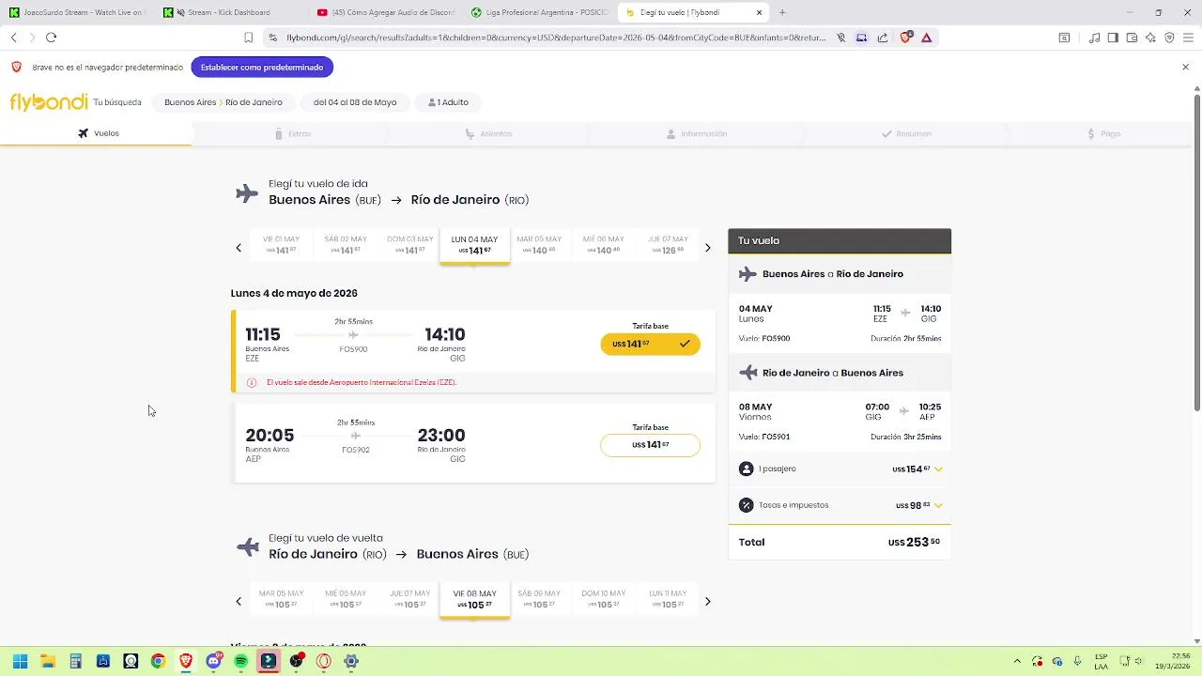1202x676 pixels.
Task: Select outbound date VIE 01 MAY
Action: pos(281,245)
